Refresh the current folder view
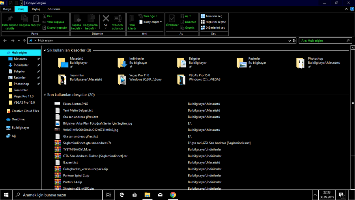This screenshot has height=200, width=355. pyautogui.click(x=294, y=41)
